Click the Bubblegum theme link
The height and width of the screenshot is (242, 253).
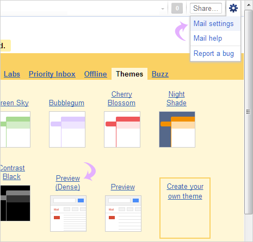[66, 103]
